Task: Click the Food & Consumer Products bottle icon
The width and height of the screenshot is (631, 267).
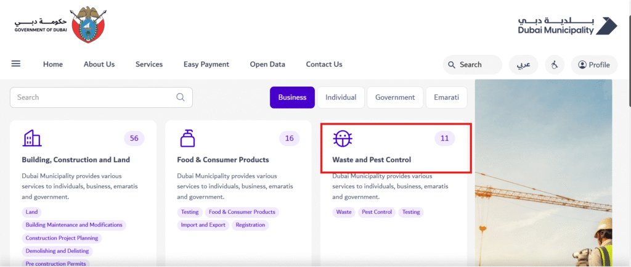Action: (187, 138)
